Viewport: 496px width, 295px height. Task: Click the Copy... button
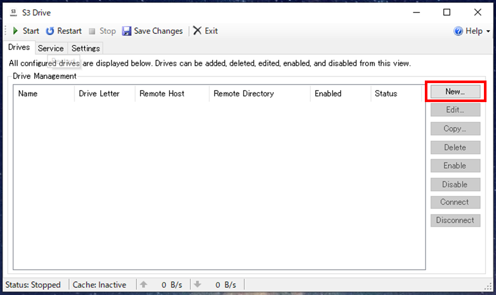pos(455,128)
